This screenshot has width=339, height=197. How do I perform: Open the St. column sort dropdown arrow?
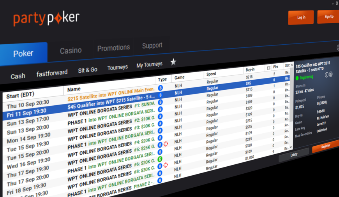click(x=289, y=65)
